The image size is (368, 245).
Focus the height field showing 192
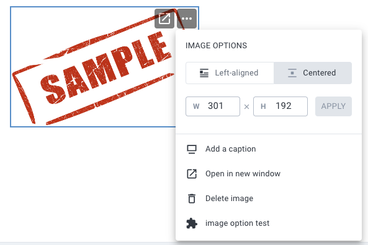click(280, 106)
